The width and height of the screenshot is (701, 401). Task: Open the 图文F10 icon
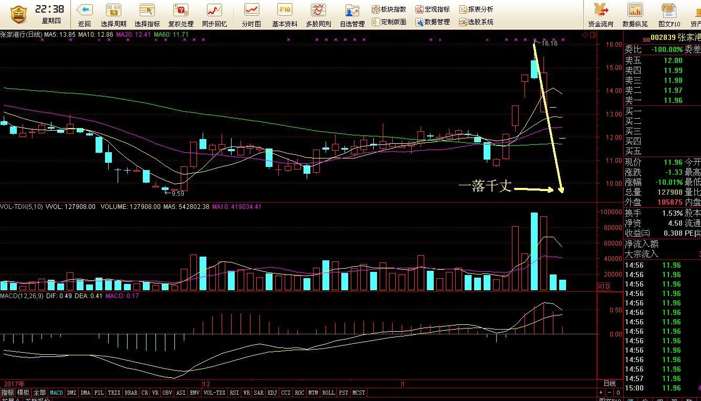668,10
